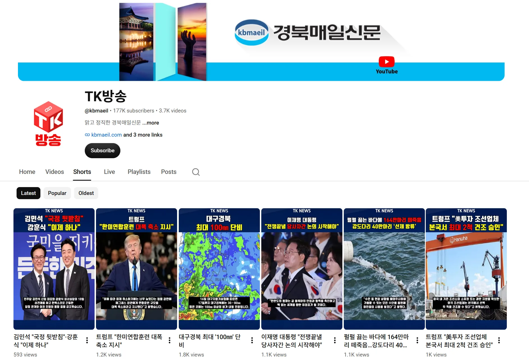Click the @kbmaeil handle text
This screenshot has height=361, width=529.
click(x=97, y=111)
